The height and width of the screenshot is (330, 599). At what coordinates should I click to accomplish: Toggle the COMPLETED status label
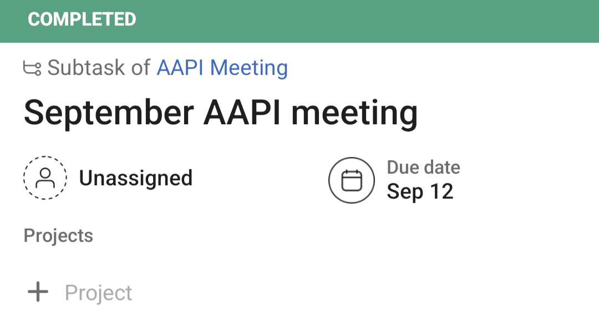[x=82, y=19]
